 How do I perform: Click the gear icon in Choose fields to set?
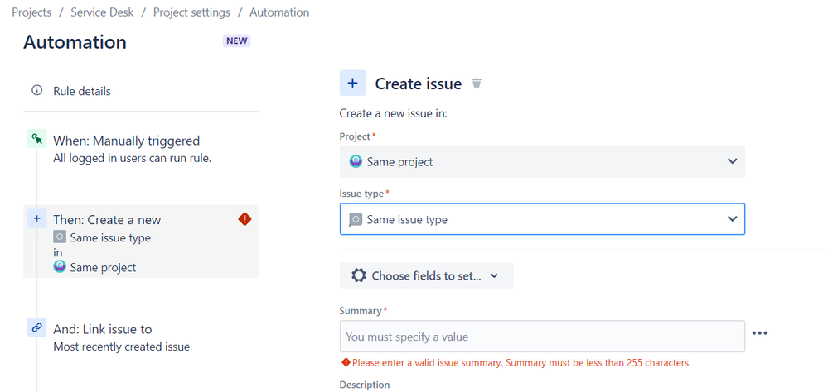[x=359, y=275]
